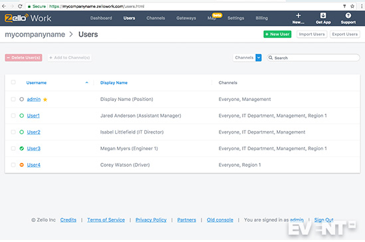Focus the user Search field
This screenshot has height=242, width=365.
(313, 58)
